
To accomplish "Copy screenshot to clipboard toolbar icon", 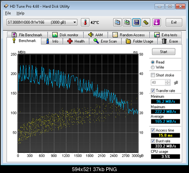I will click(x=127, y=22).
